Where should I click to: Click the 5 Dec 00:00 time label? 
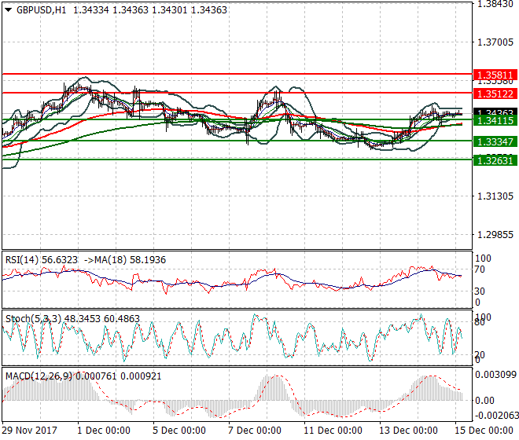click(179, 431)
